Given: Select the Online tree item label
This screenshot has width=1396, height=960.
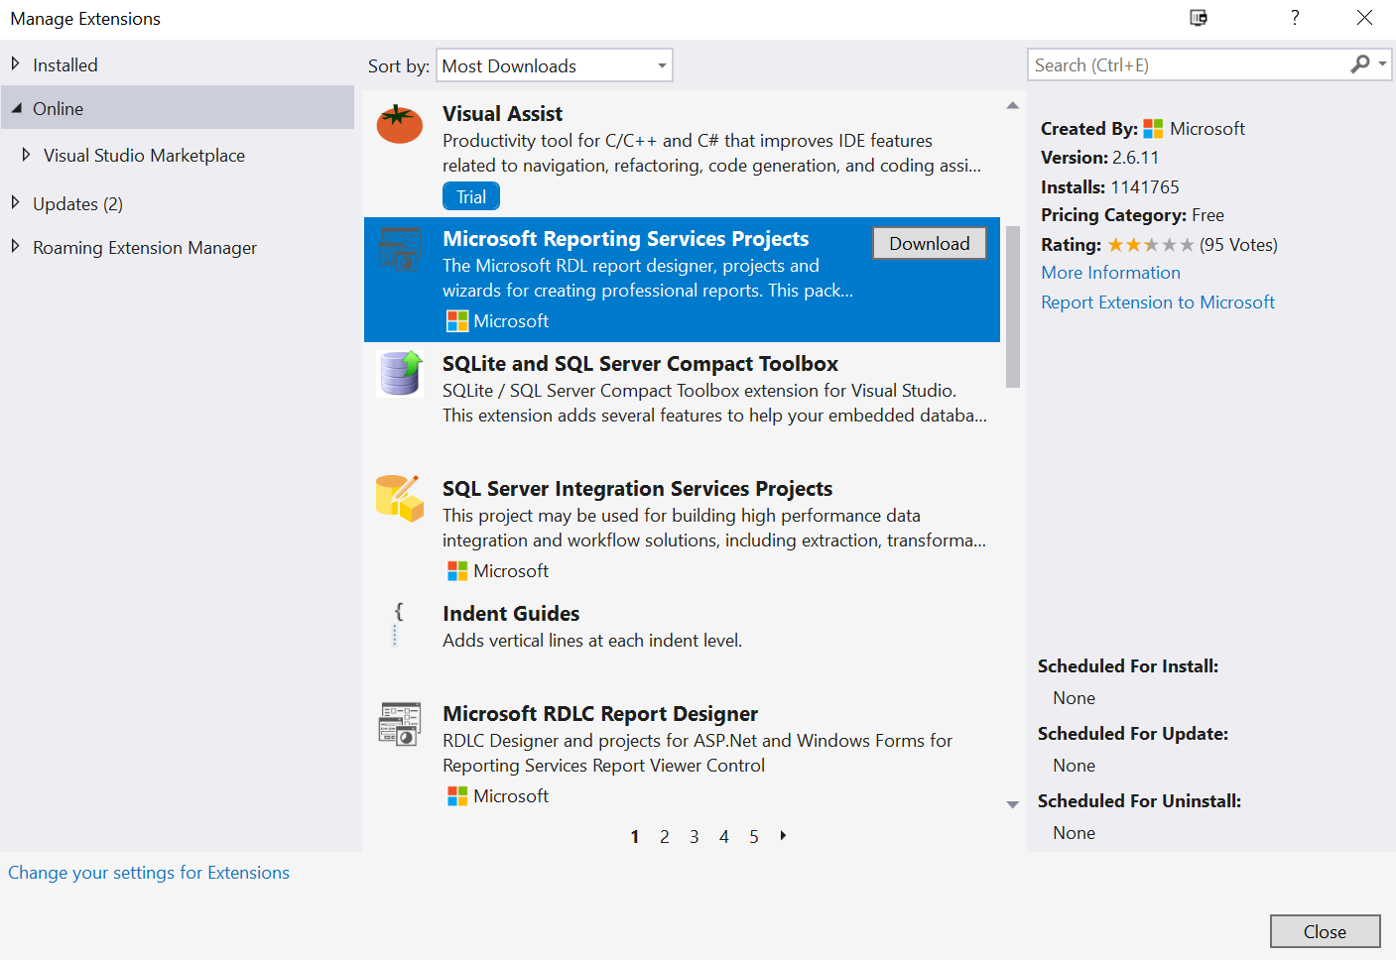Looking at the screenshot, I should tap(58, 109).
